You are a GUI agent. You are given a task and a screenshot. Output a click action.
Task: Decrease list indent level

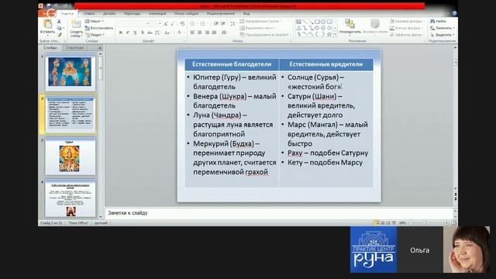point(216,24)
